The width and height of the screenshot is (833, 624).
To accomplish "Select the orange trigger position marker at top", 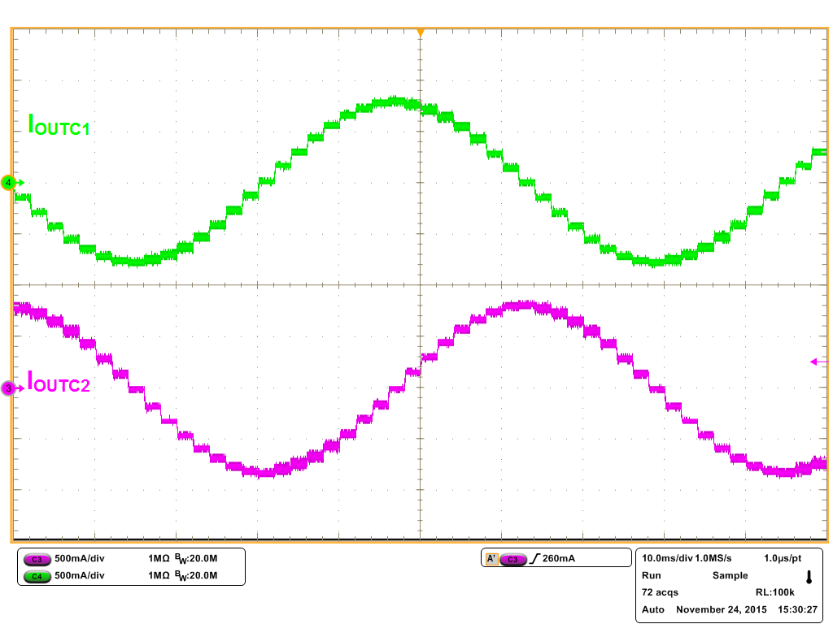I will pyautogui.click(x=420, y=32).
